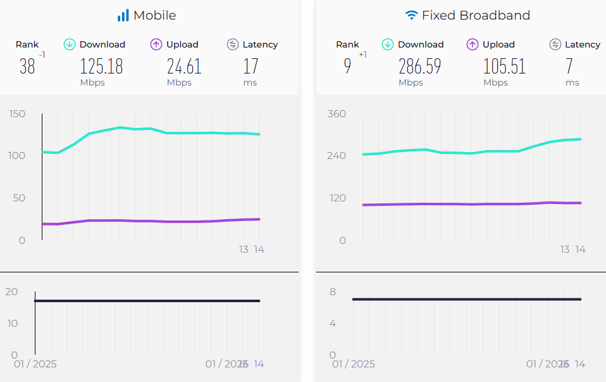
Task: Click the Mobile Upload arrow icon
Action: [x=156, y=44]
